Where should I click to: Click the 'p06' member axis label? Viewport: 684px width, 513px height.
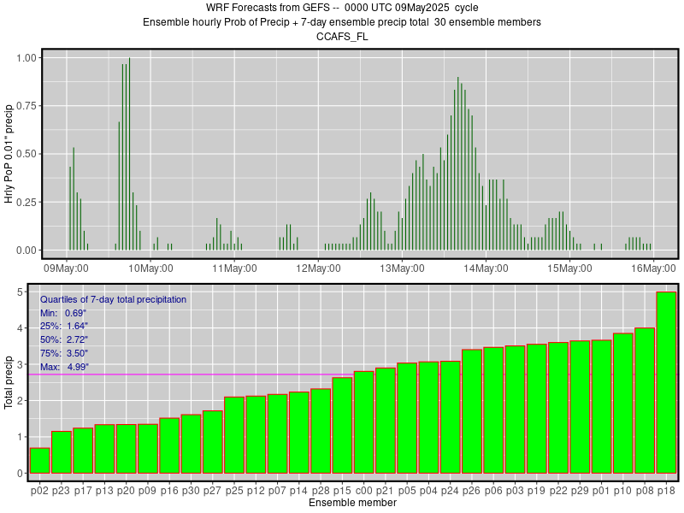493,491
